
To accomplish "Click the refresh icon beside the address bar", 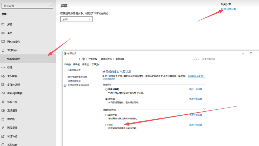I will point(198,59).
